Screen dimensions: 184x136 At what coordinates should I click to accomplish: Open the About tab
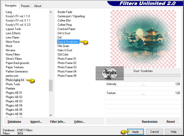(x=38, y=6)
